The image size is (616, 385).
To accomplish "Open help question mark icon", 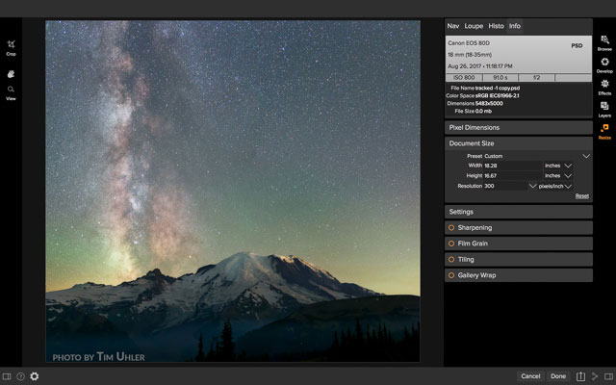I will click(20, 376).
